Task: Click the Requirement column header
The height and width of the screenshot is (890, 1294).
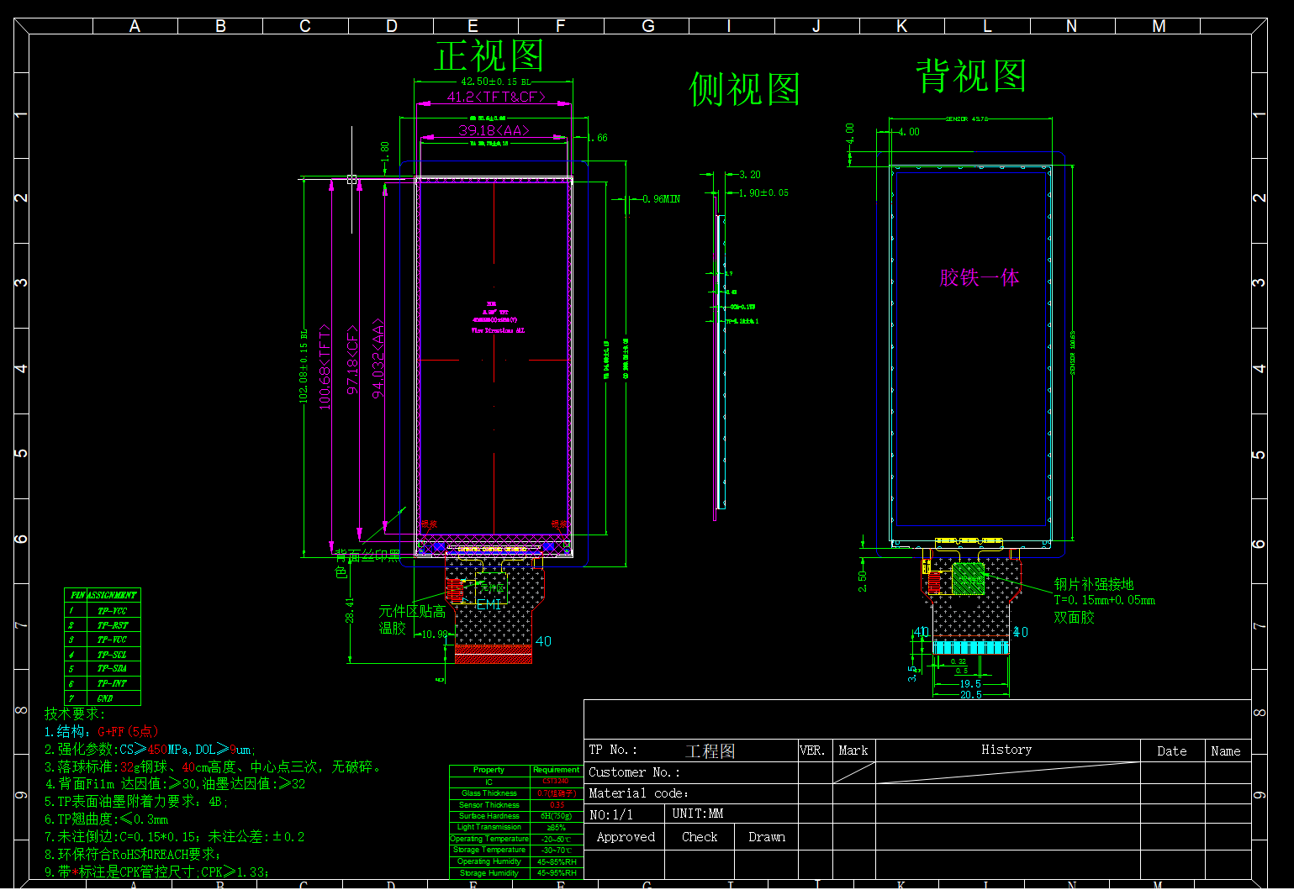Action: tap(557, 770)
